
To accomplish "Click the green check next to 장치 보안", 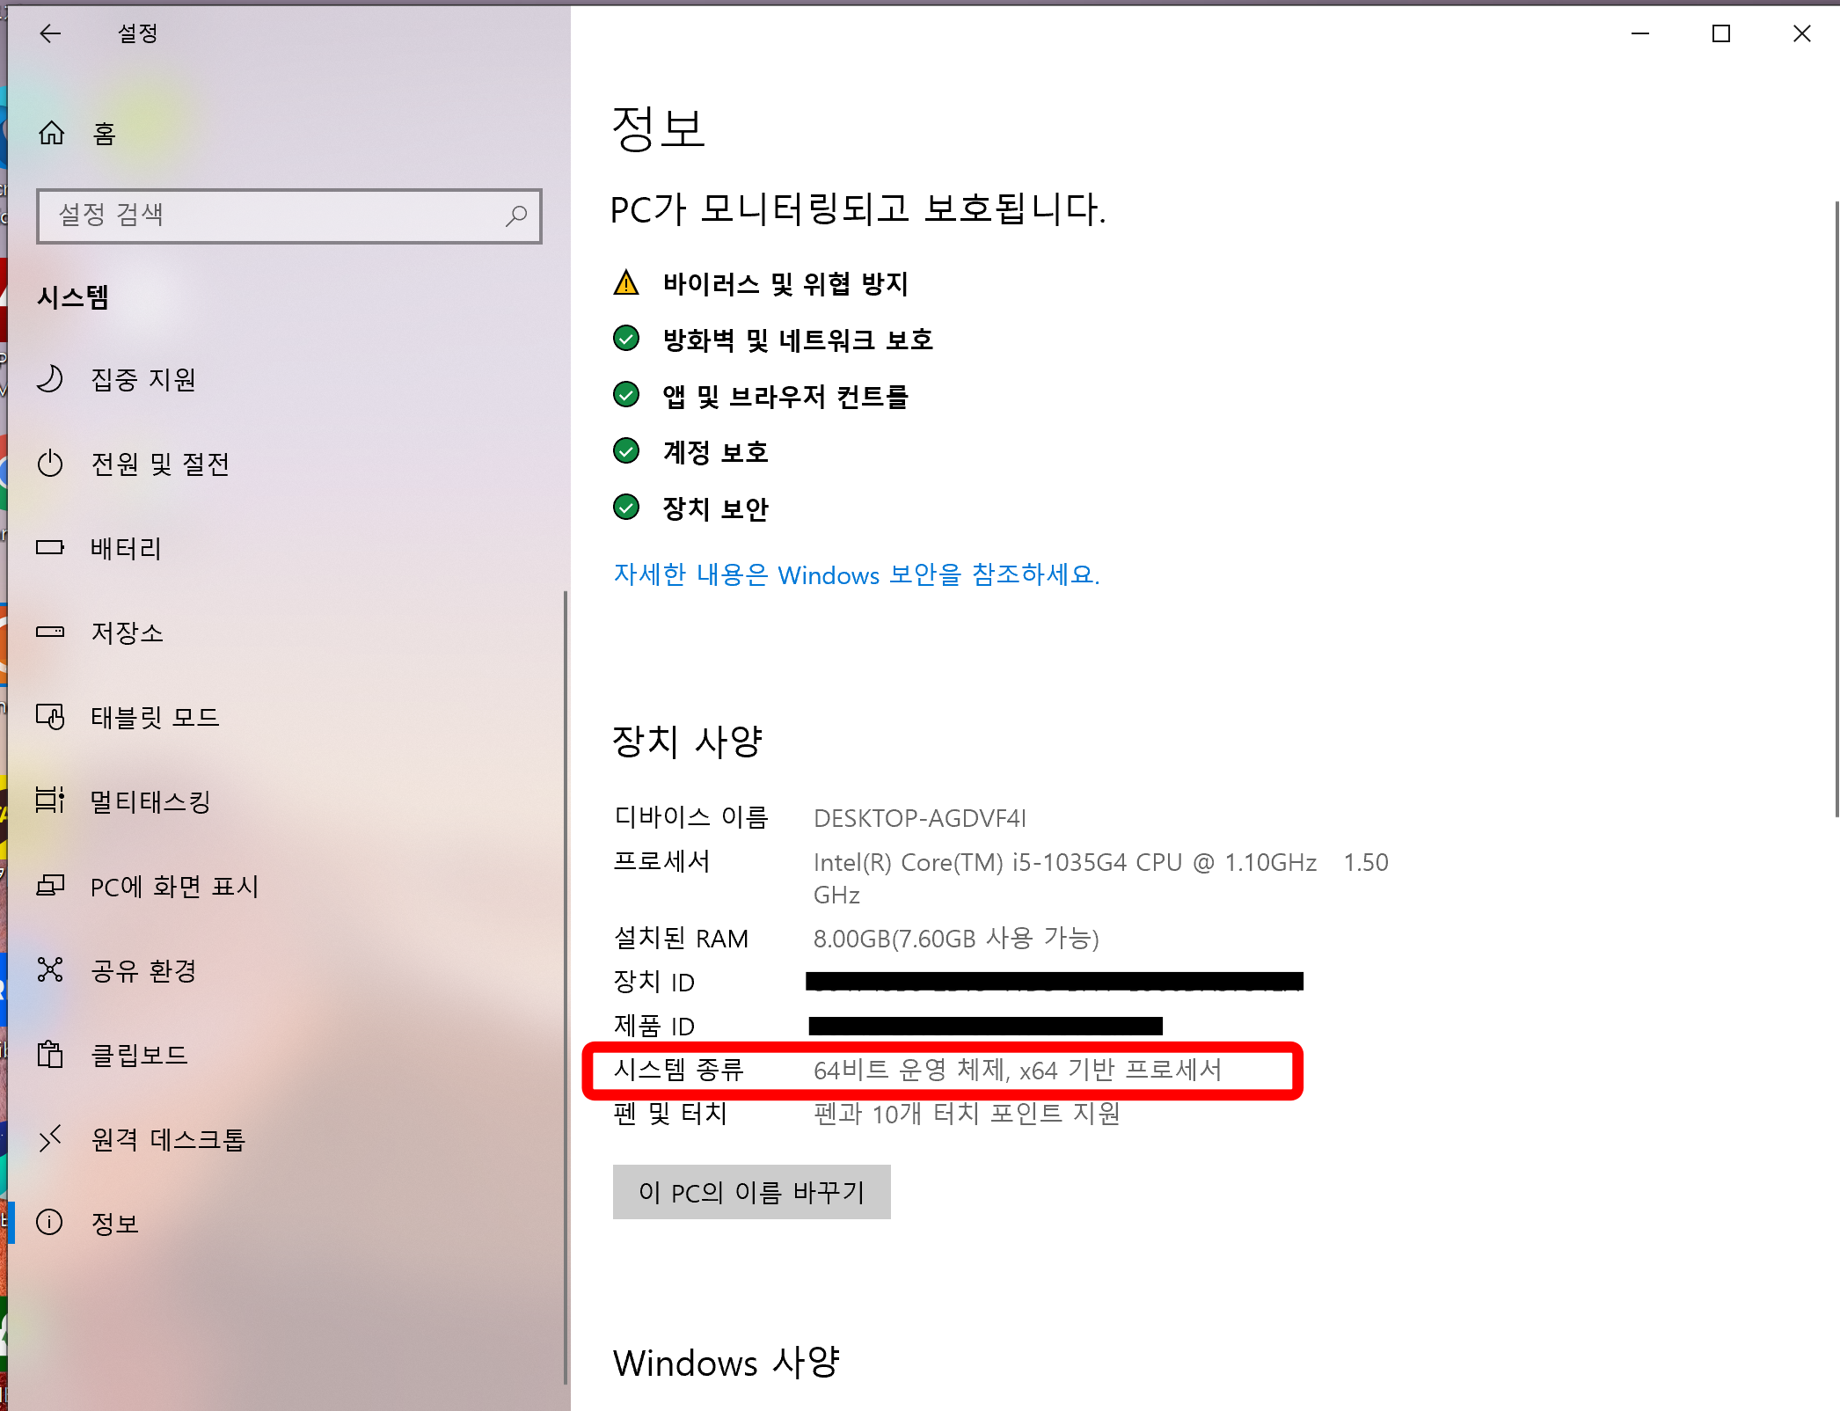I will [x=626, y=508].
